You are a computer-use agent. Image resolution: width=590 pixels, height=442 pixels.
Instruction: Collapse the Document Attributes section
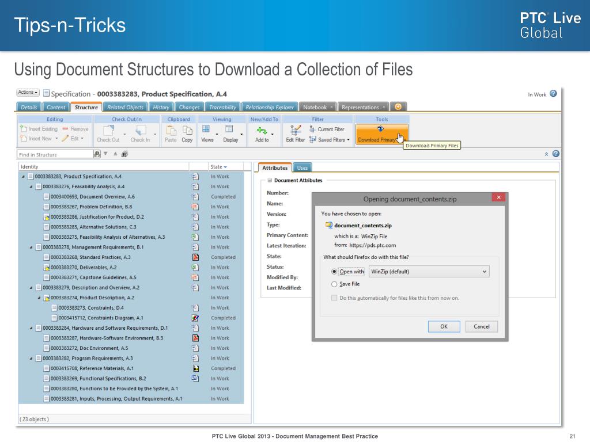pos(270,180)
